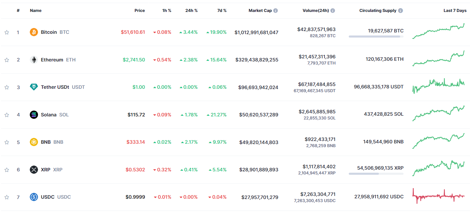Image resolution: width=472 pixels, height=213 pixels.
Task: Open BNB 7-day sparkline chart
Action: coord(438,141)
